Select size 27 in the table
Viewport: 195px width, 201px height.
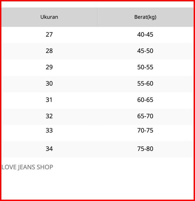pos(49,35)
